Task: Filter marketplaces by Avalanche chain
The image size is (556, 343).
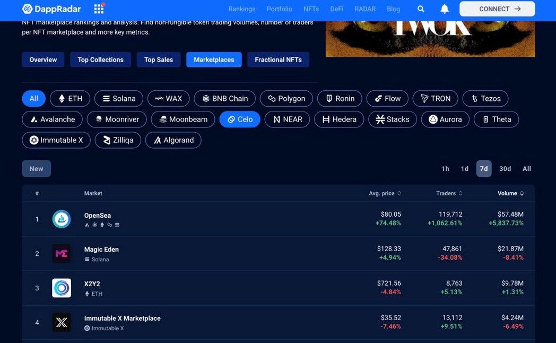Action: (52, 119)
